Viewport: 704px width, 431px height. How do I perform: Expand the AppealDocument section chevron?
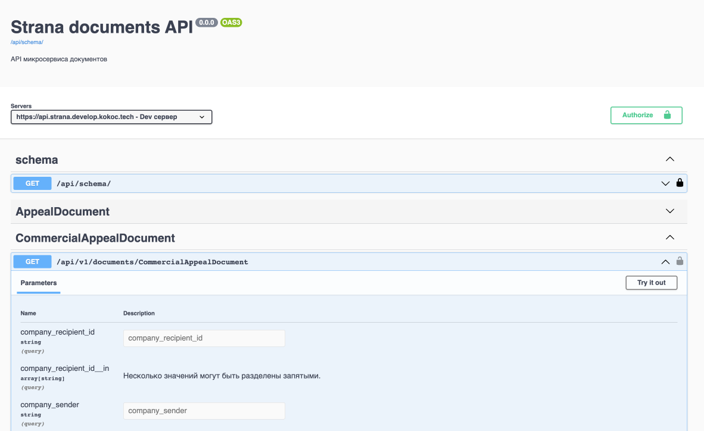[670, 211]
